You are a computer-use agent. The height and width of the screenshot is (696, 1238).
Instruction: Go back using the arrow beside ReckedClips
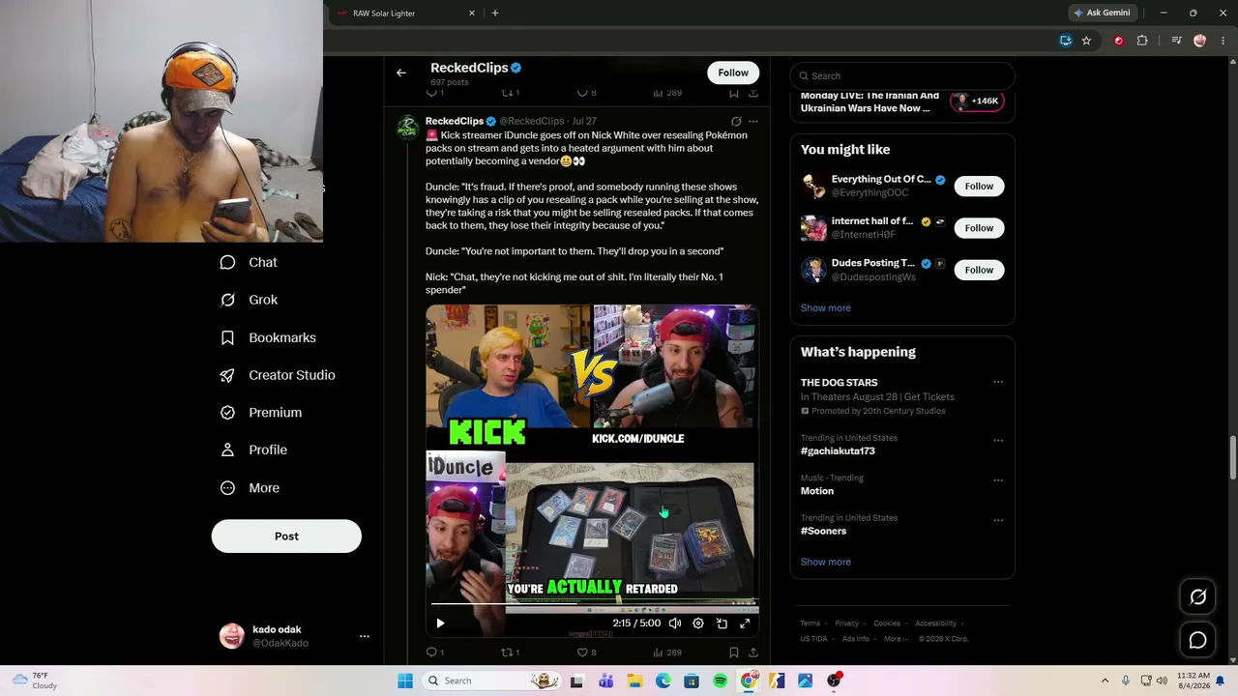(x=401, y=72)
